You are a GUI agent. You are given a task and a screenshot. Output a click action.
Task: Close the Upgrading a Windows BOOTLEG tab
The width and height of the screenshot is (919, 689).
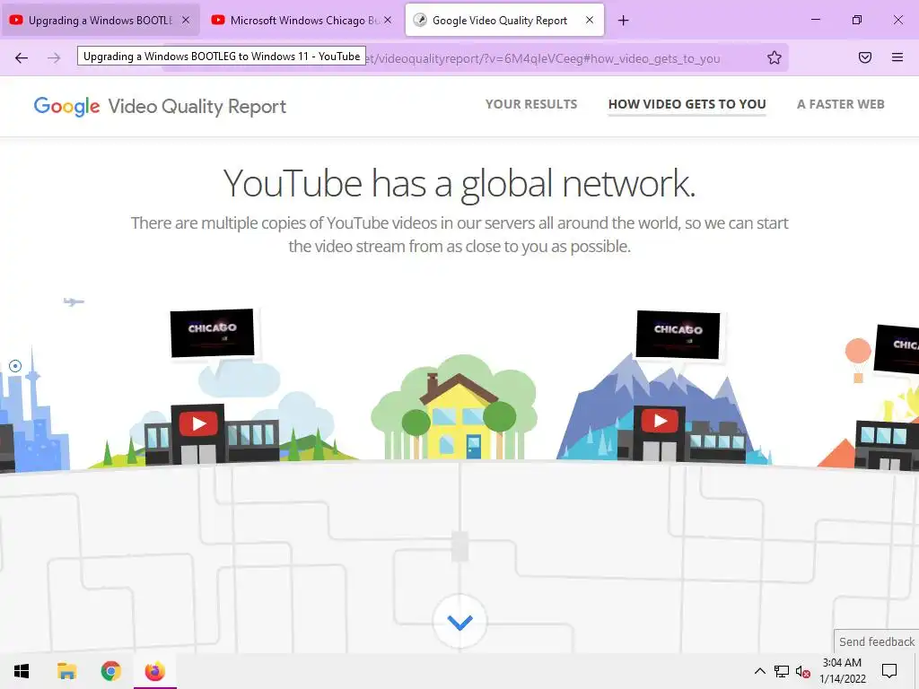pos(186,20)
